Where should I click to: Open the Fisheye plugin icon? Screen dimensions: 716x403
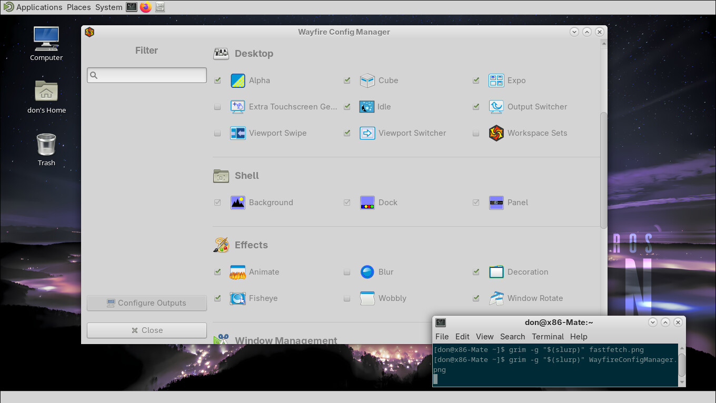click(238, 298)
